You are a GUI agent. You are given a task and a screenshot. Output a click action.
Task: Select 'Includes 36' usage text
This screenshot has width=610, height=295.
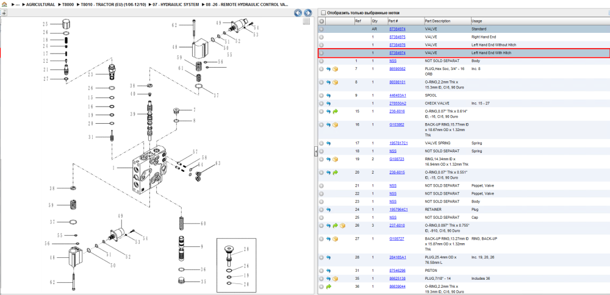[x=481, y=279]
